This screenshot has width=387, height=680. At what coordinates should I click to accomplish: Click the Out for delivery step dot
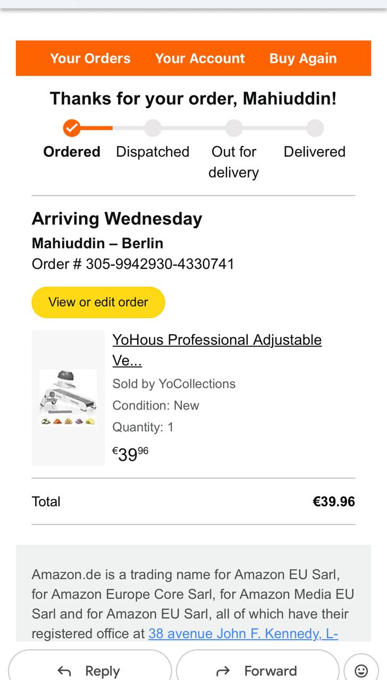coord(233,128)
